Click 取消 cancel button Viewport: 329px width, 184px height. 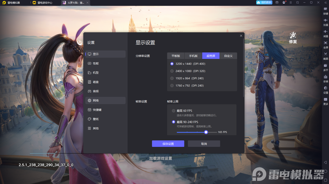(204, 144)
